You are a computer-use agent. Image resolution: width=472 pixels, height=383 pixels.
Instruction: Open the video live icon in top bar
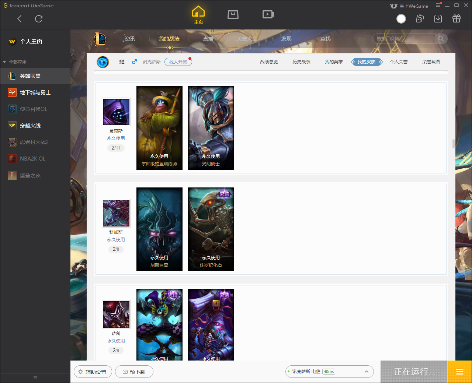click(268, 14)
